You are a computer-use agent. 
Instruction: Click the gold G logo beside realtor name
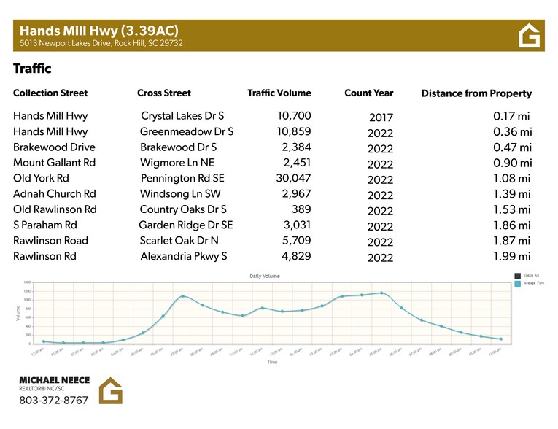point(111,390)
